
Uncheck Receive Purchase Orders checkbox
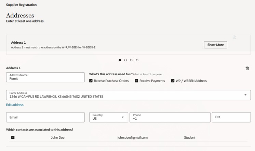click(91, 81)
